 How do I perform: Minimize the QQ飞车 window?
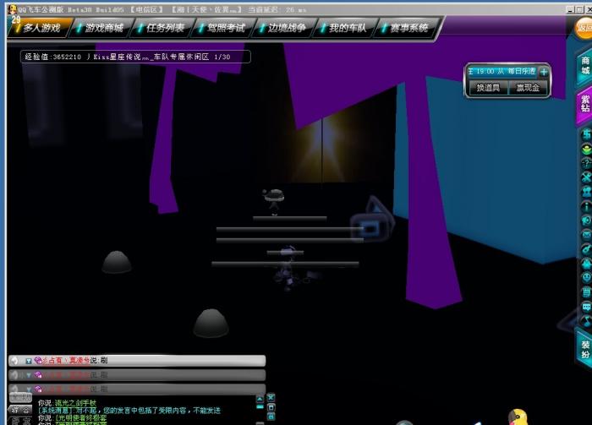[571, 10]
